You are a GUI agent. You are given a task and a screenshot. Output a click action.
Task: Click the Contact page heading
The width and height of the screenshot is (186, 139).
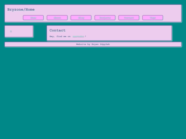[x=58, y=31]
